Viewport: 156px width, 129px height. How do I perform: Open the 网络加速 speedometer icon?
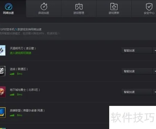(x=8, y=7)
